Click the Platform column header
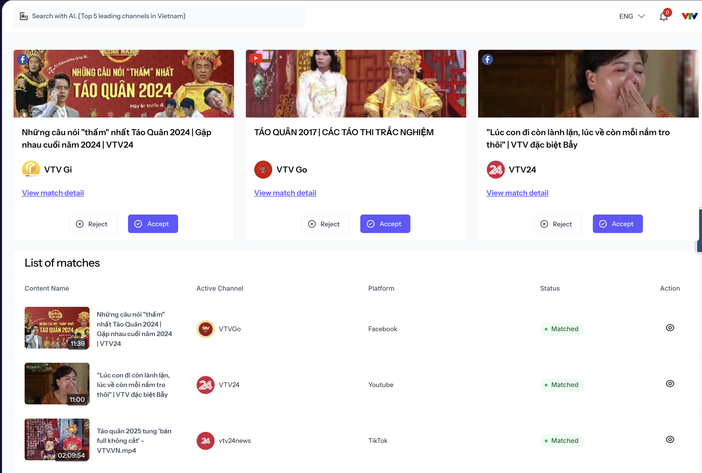 click(x=381, y=288)
